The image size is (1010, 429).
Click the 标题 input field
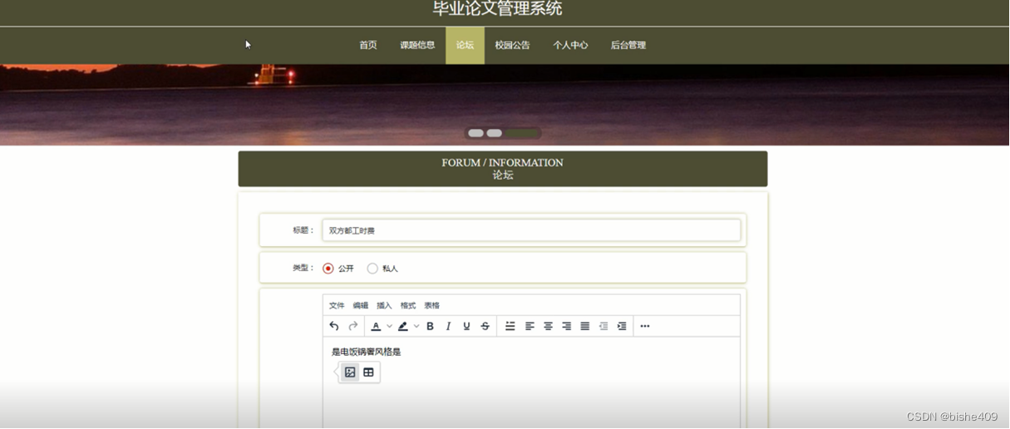point(531,230)
